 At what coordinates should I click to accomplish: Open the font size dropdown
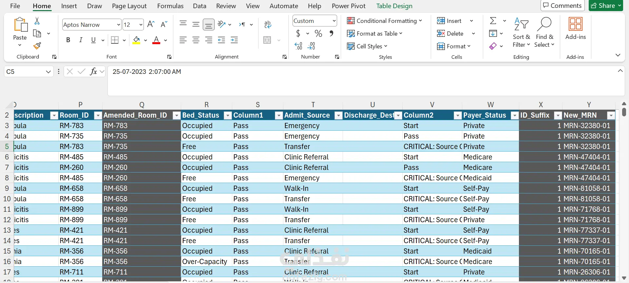[x=141, y=25]
